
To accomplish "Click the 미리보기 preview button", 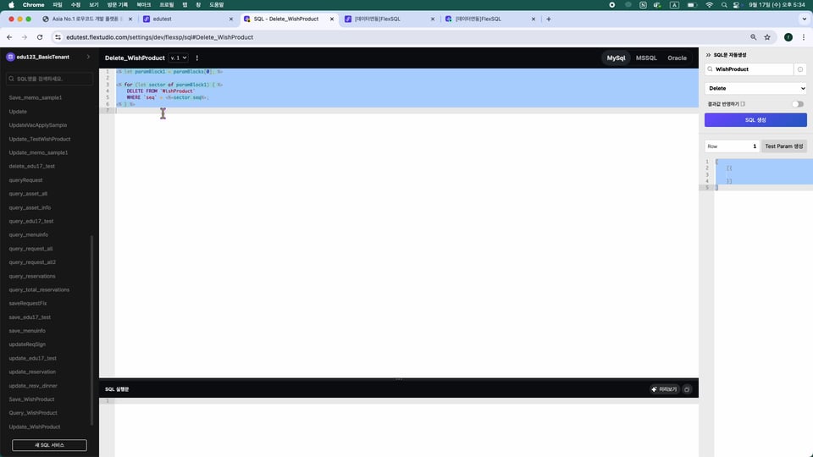I will coord(664,389).
